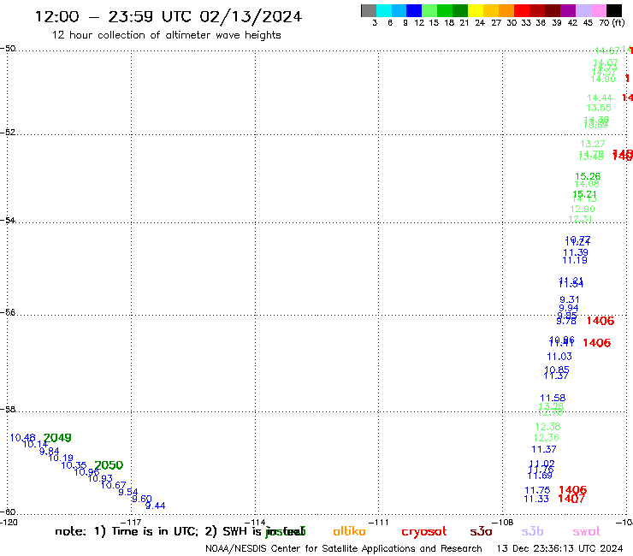633x556 pixels.
Task: Click the green time label '2049'
Action: click(x=57, y=438)
